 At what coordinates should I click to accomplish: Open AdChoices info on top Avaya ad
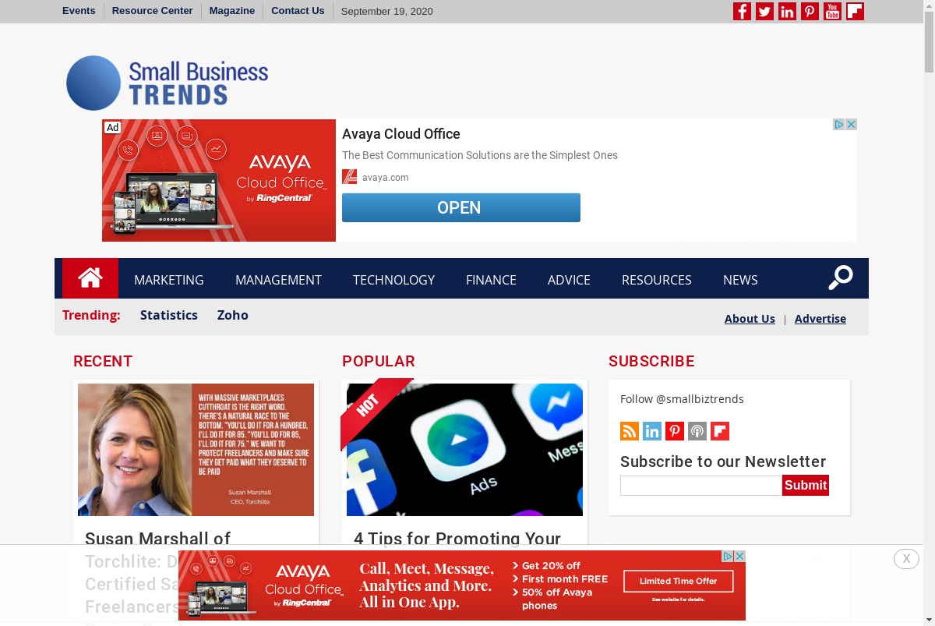(839, 125)
